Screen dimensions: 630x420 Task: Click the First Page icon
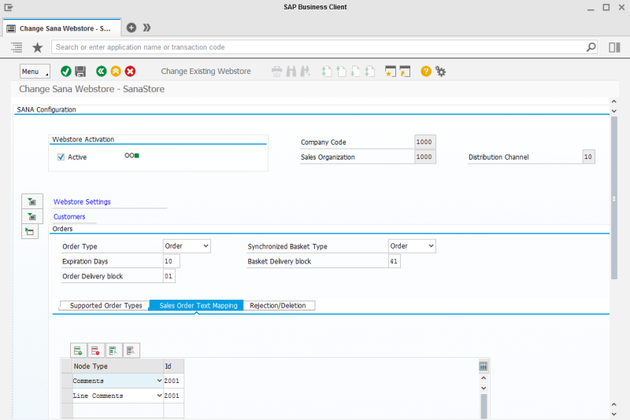tap(327, 72)
